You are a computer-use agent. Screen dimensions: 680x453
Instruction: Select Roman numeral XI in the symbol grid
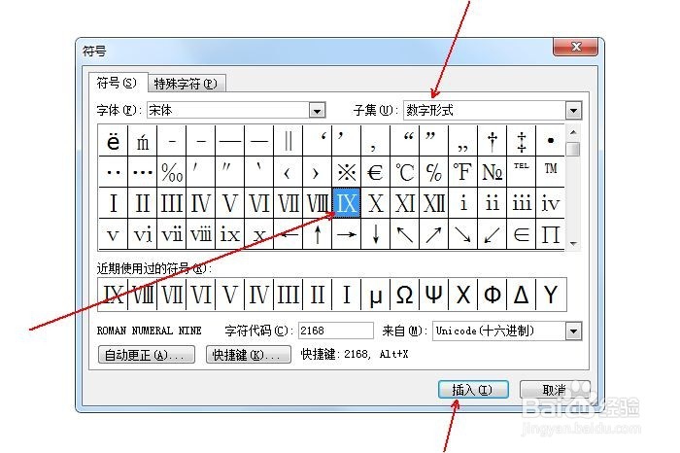click(405, 203)
